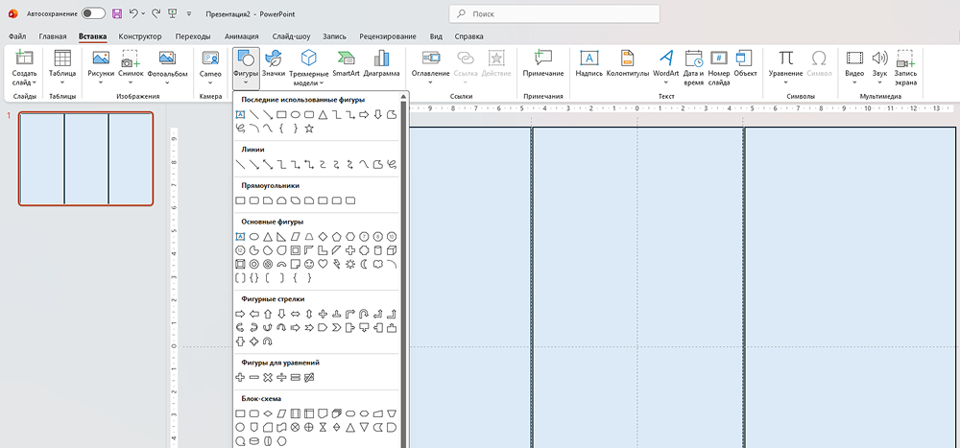Switch to the Слайд-шоу tab
Screen dimensions: 960x448
[x=292, y=36]
